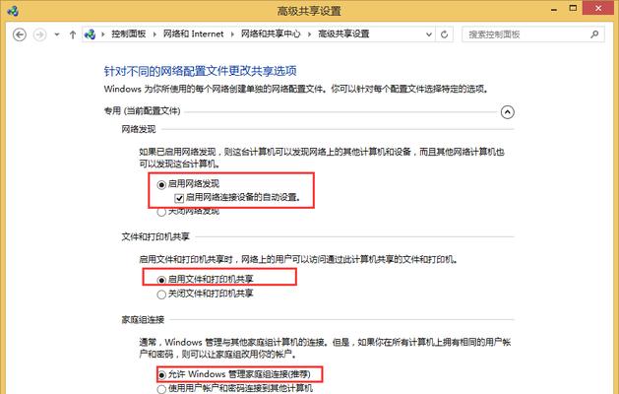Select 关闭网络发现 radio button
Viewport: 619px width, 394px height.
161,212
